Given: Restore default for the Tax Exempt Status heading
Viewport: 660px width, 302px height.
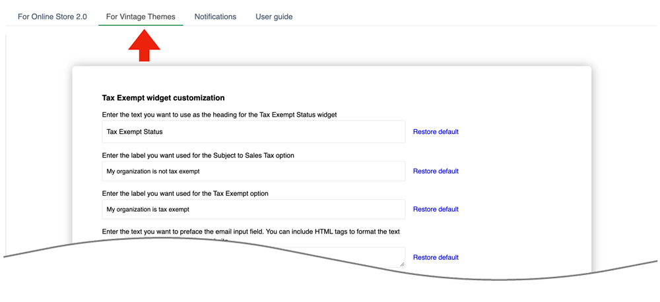Looking at the screenshot, I should point(436,132).
